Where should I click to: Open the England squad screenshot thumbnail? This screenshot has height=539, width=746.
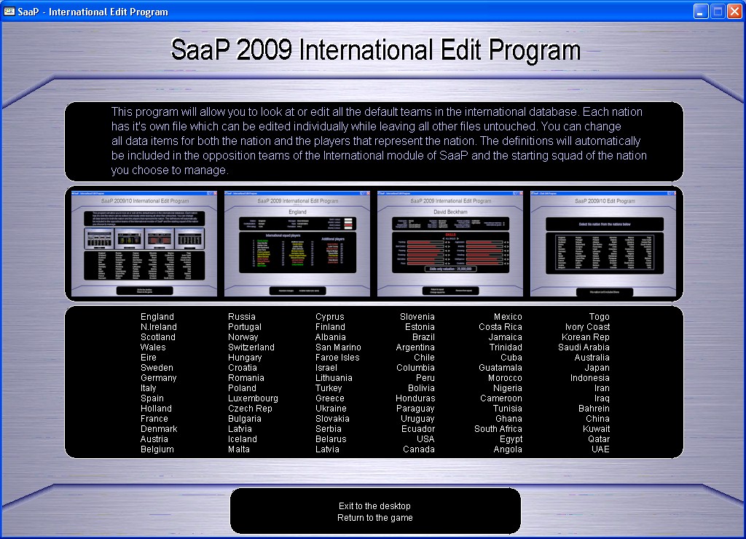[x=297, y=244]
